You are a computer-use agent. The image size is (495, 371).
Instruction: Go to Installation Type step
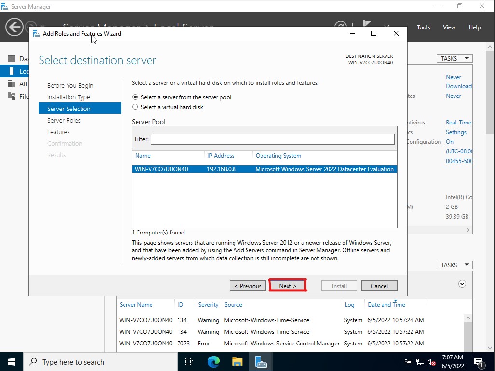tap(69, 97)
